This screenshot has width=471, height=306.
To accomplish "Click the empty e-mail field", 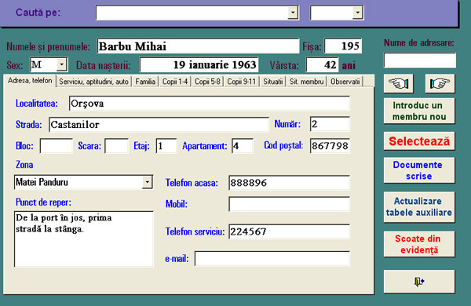I will coord(272,259).
